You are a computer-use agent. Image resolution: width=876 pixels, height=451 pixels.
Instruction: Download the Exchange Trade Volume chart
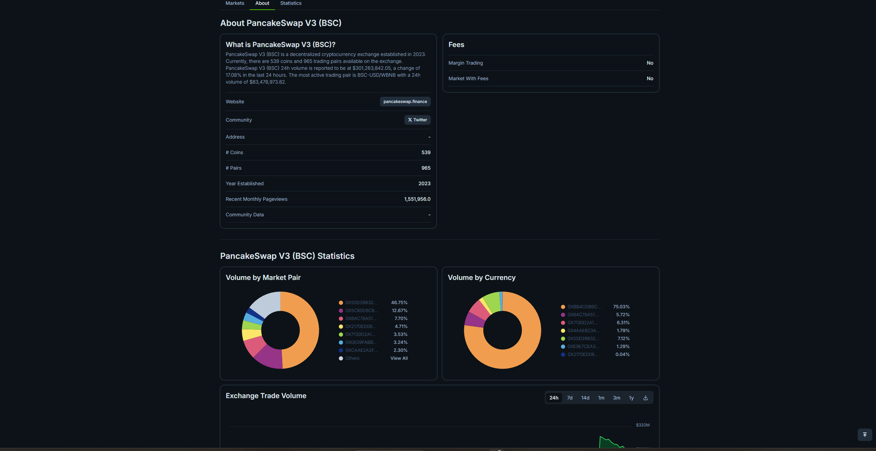point(646,398)
